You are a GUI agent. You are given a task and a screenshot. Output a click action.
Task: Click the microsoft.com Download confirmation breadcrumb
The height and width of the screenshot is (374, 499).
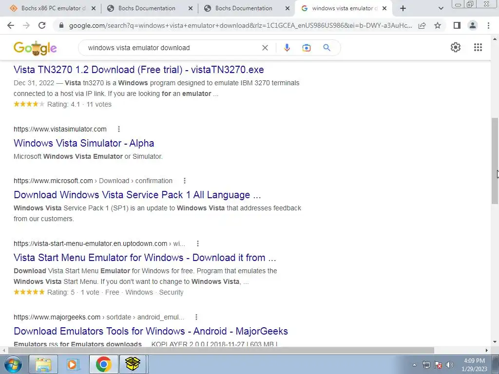93,181
